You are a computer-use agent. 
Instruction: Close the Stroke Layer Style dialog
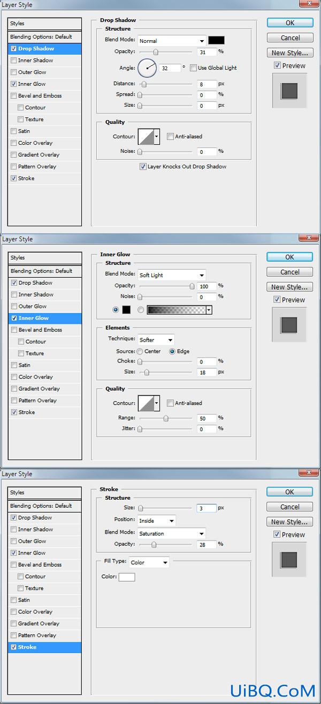click(308, 472)
